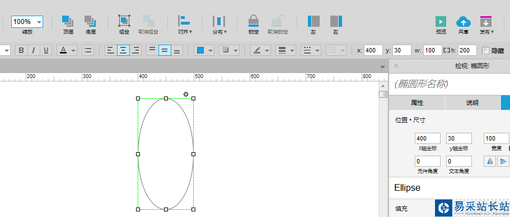Click the line width icon
The image size is (510, 217).
click(x=282, y=50)
